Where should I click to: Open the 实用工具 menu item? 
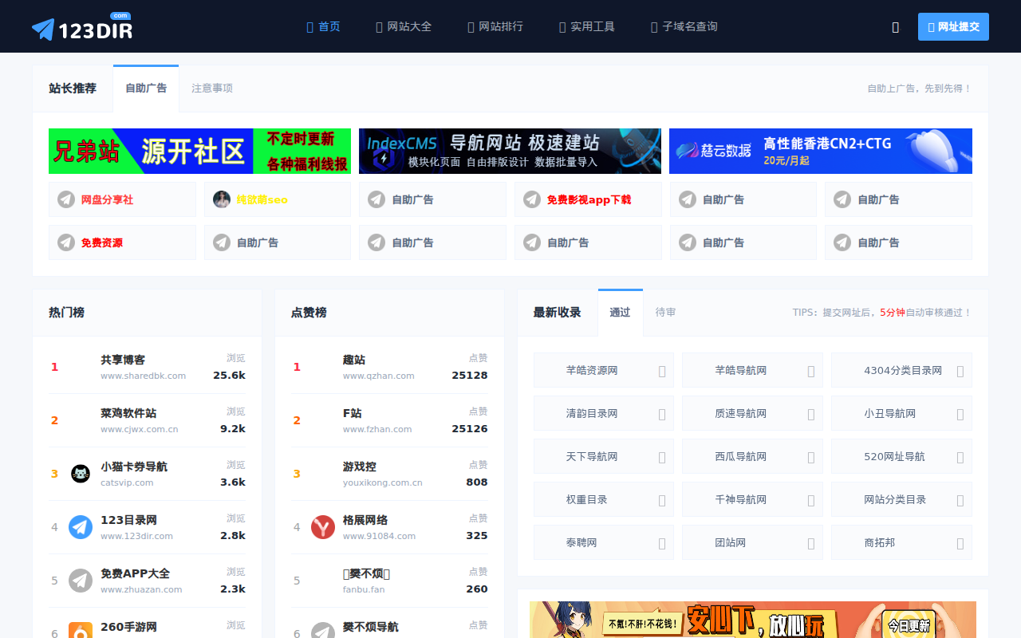[x=586, y=26]
